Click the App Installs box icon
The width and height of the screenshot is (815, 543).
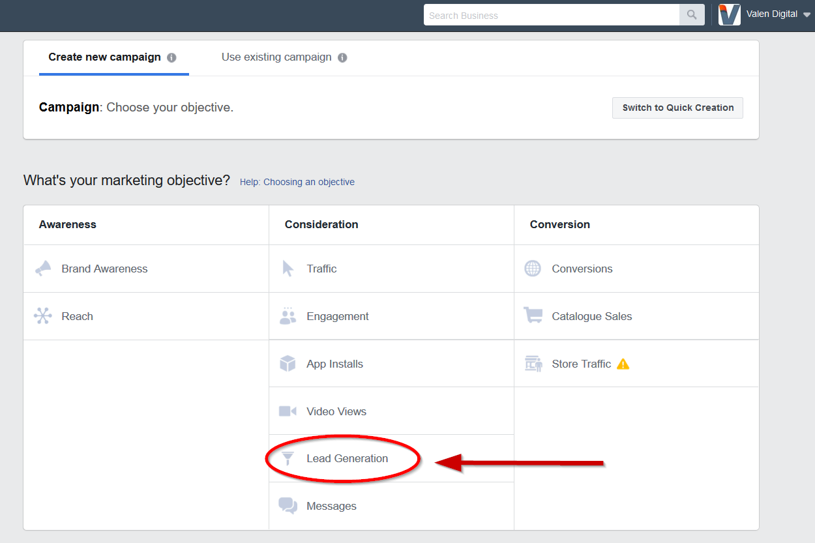288,364
